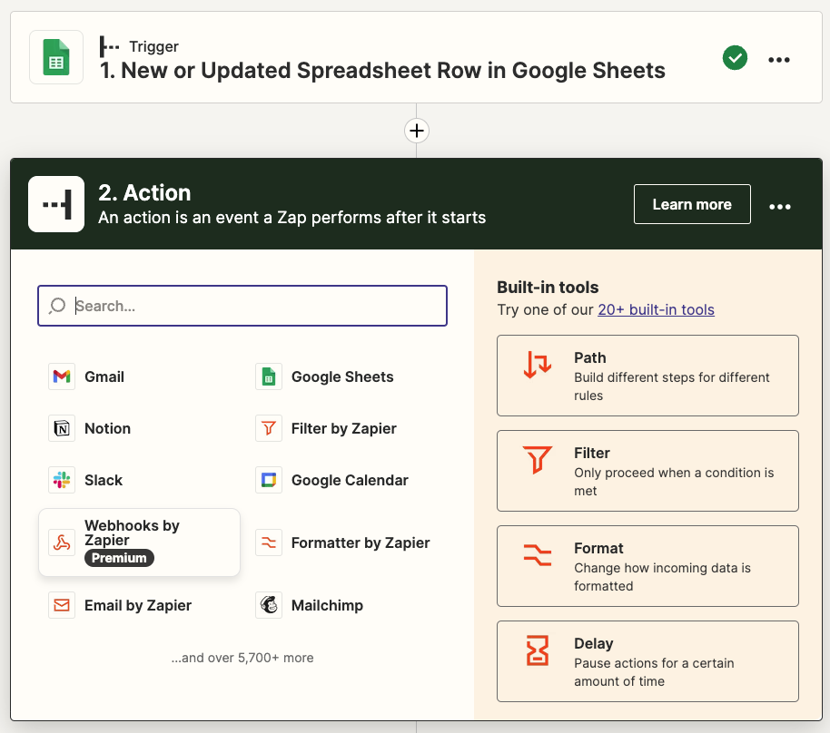Select the Notion app icon

[62, 428]
